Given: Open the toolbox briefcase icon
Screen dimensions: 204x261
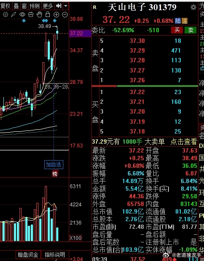Looking at the screenshot, I should tap(31, 15).
